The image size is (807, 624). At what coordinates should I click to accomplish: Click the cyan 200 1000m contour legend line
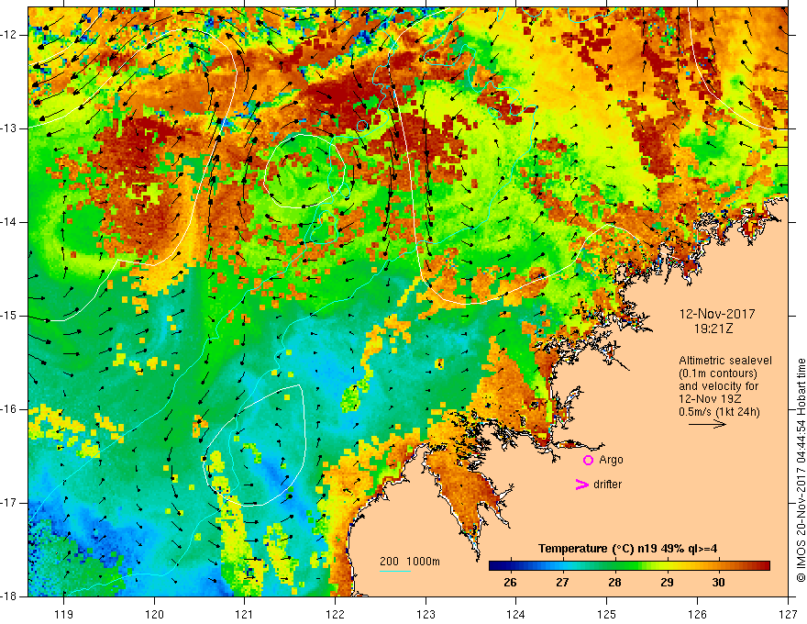point(394,571)
